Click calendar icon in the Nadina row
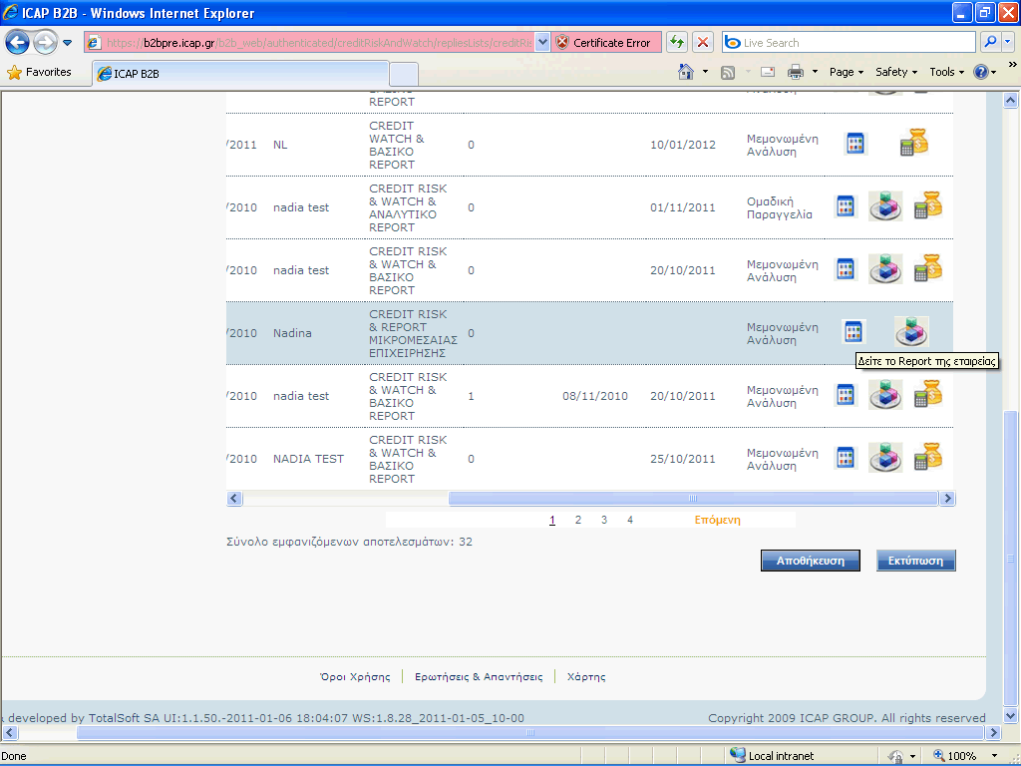Screen dimensions: 1021x766 [853, 332]
